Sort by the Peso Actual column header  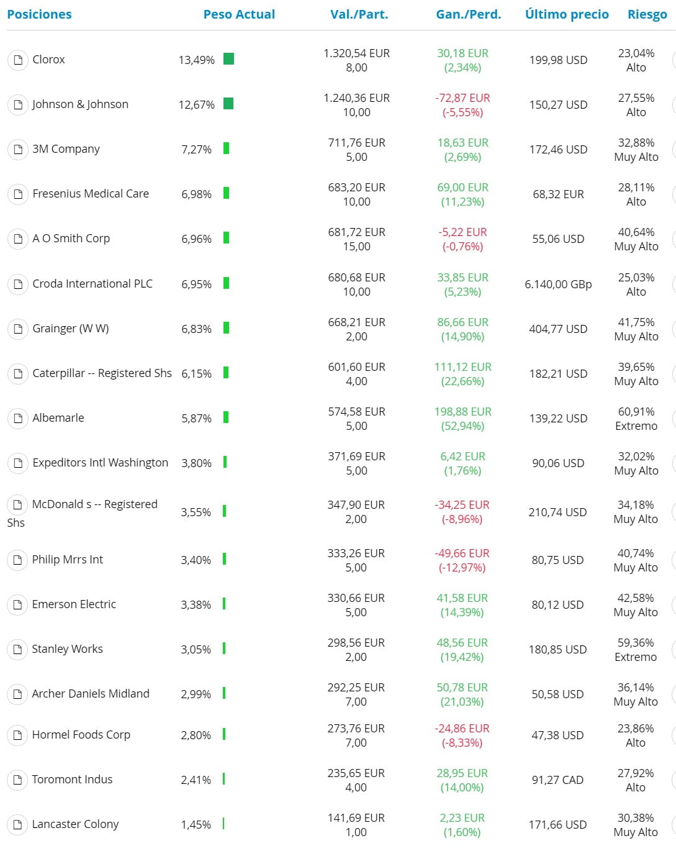tap(239, 14)
